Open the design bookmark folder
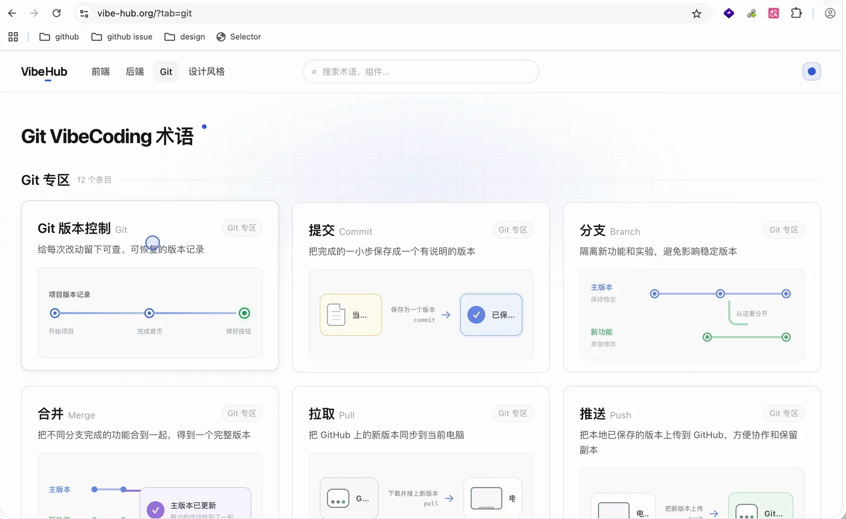The image size is (846, 519). tap(185, 36)
